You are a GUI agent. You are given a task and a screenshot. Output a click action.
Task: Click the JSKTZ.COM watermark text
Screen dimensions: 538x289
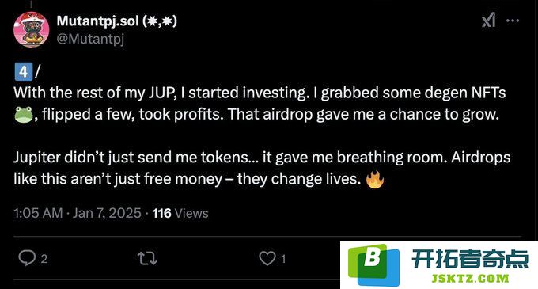pos(470,279)
